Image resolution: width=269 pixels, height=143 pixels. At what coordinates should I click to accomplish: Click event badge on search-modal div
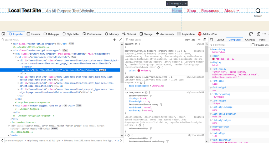coord(55,129)
